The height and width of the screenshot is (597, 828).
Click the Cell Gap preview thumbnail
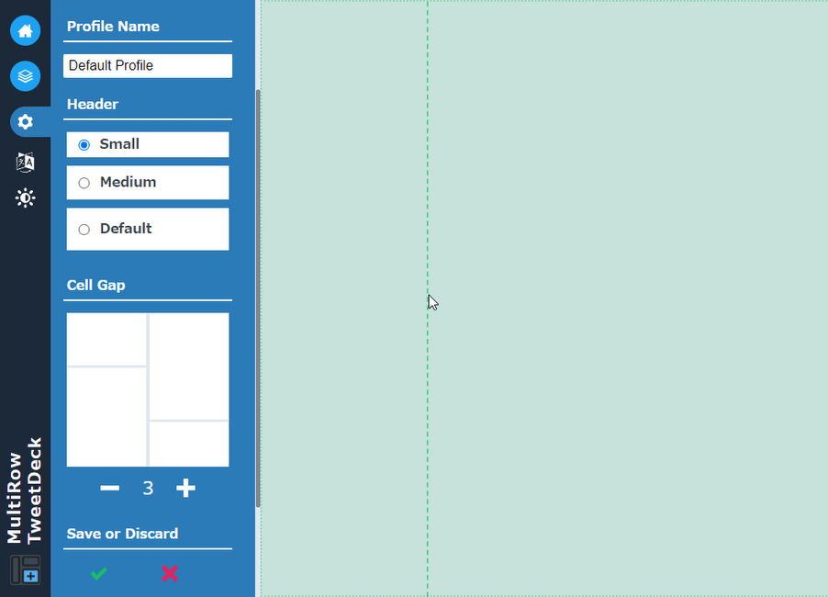[148, 390]
